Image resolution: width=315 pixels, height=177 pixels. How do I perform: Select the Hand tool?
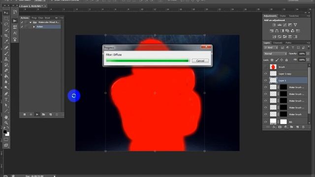pyautogui.click(x=6, y=117)
